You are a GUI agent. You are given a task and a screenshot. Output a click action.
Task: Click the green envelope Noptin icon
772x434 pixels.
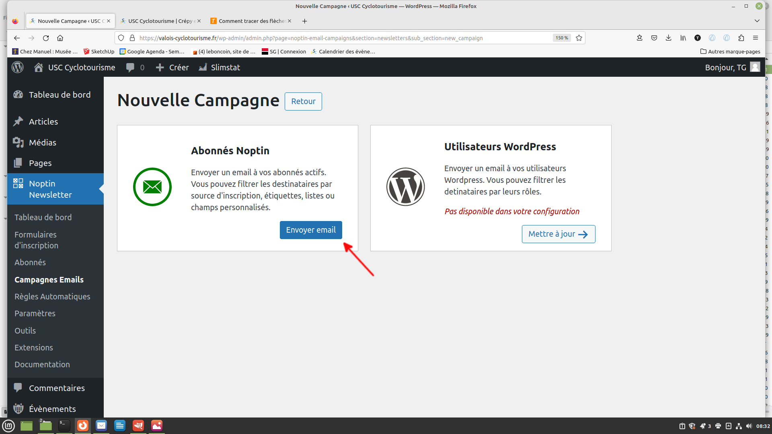pos(152,187)
